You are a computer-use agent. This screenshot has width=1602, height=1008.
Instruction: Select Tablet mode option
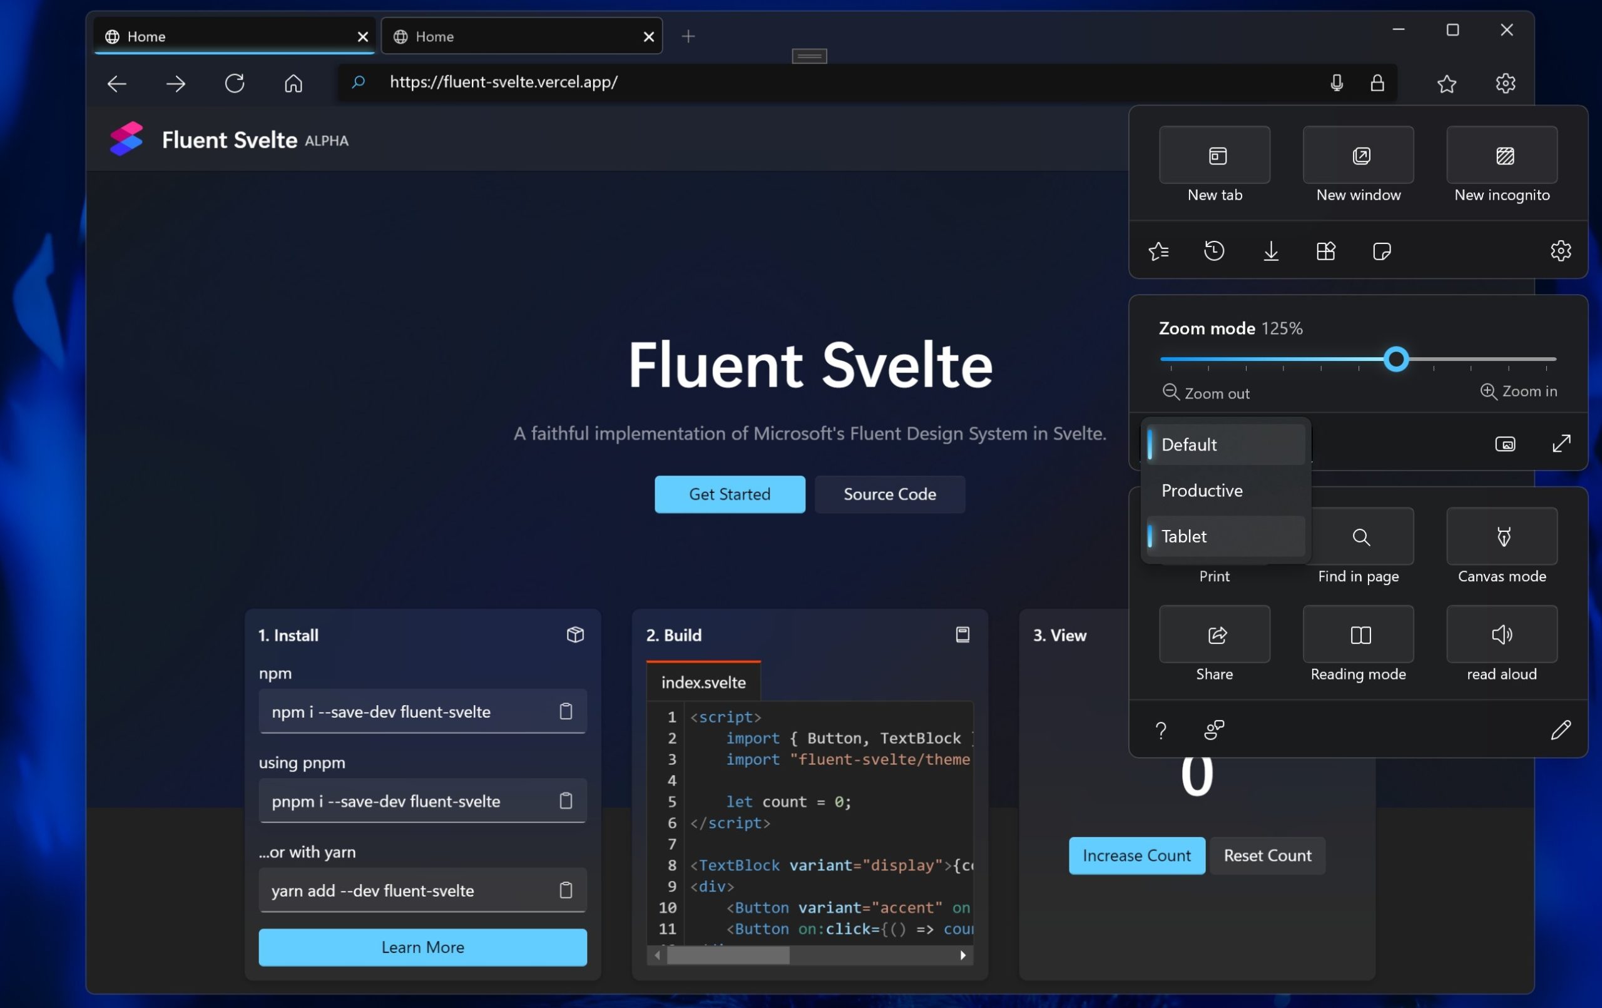point(1225,536)
